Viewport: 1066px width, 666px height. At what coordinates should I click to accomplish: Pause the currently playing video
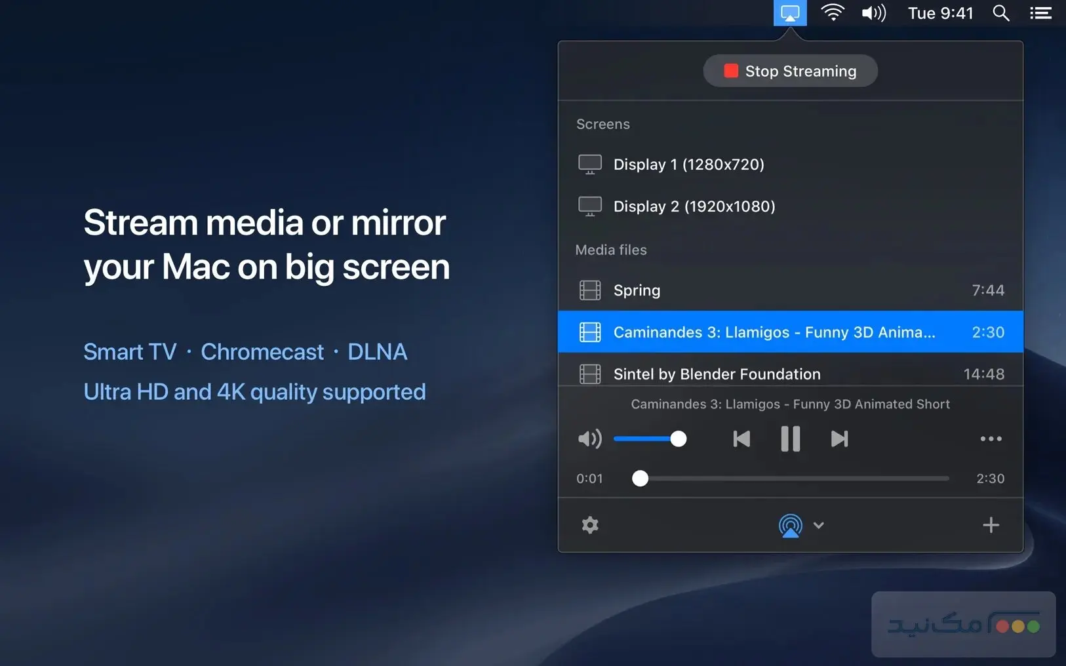(x=790, y=439)
